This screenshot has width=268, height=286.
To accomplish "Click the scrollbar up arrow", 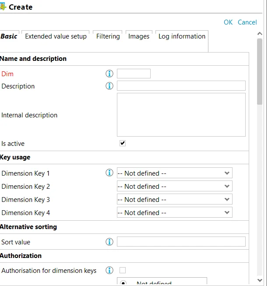I will click(260, 34).
